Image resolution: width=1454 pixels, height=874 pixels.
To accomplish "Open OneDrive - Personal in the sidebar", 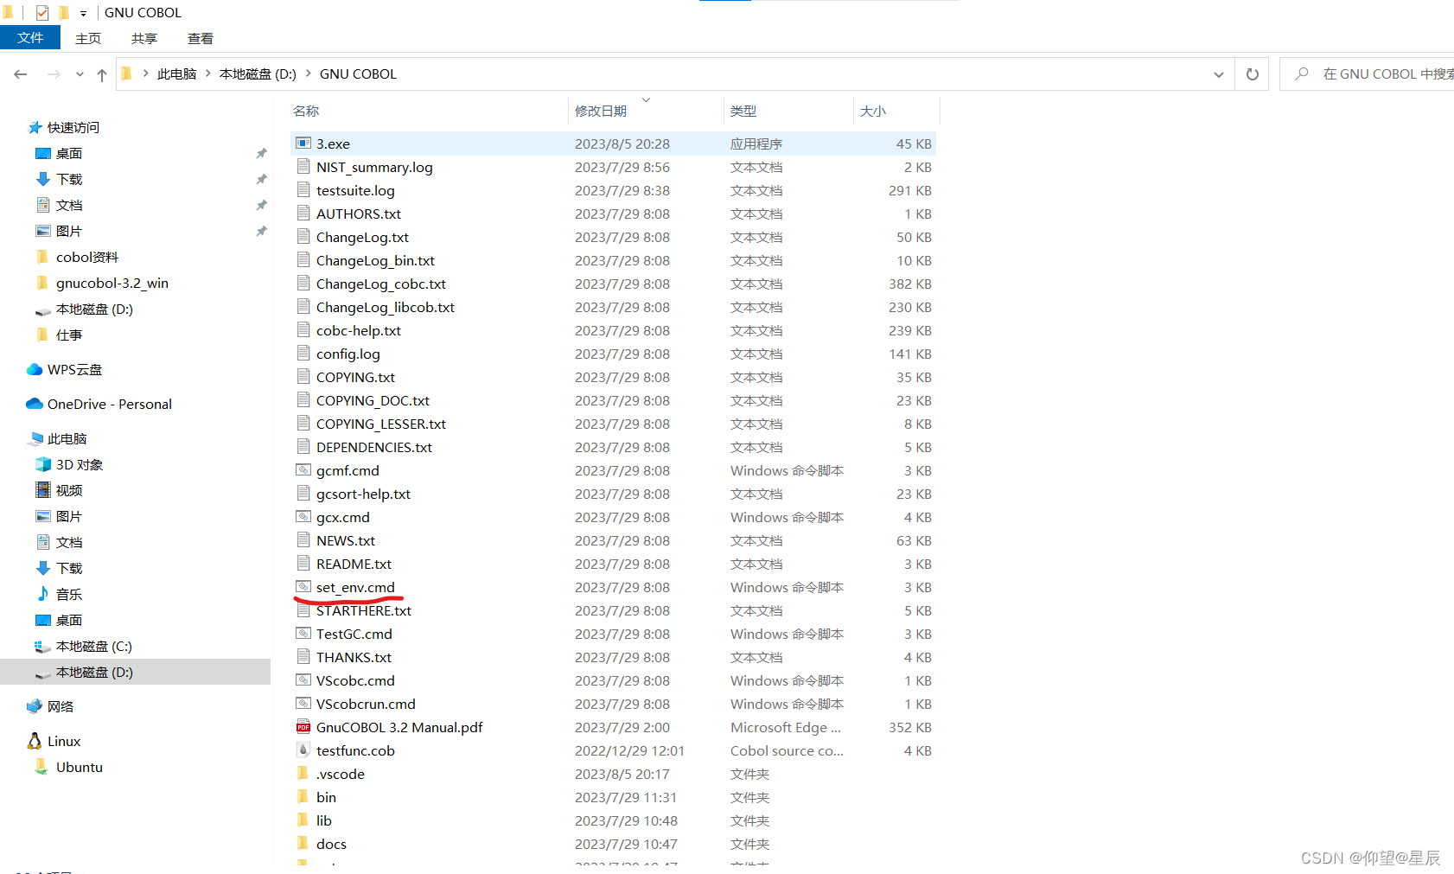I will tap(108, 404).
